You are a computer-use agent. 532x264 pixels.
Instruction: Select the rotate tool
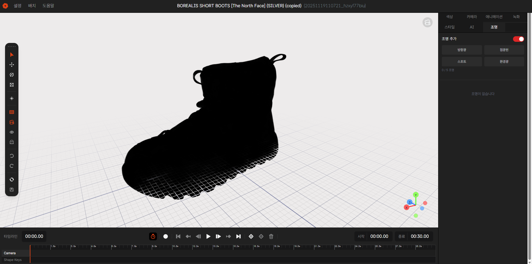point(11,74)
